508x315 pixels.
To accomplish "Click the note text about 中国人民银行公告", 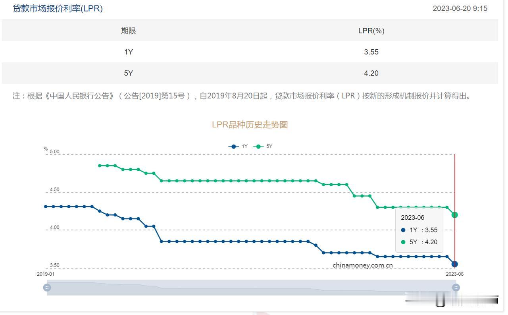I will (242, 96).
